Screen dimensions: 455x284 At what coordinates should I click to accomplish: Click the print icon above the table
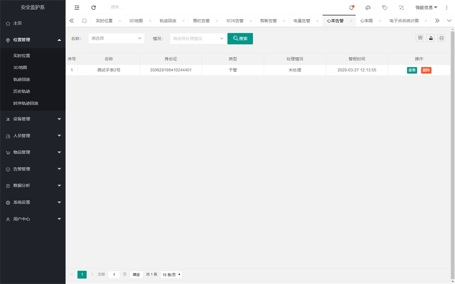[442, 38]
